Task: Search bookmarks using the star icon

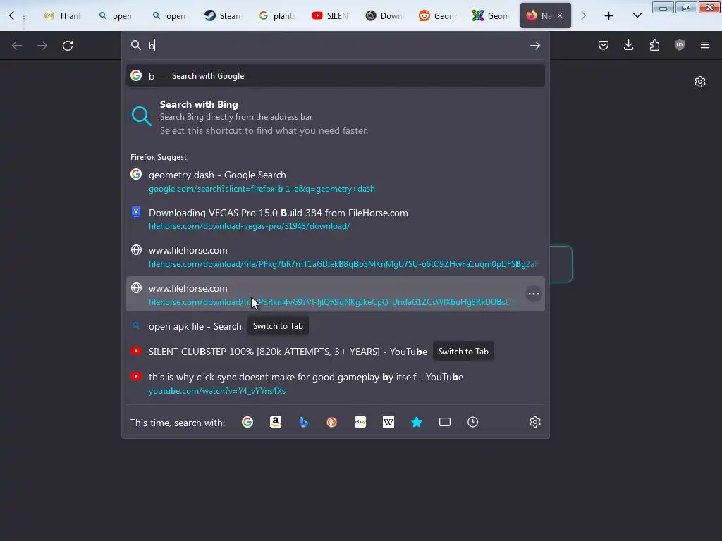Action: click(x=416, y=422)
